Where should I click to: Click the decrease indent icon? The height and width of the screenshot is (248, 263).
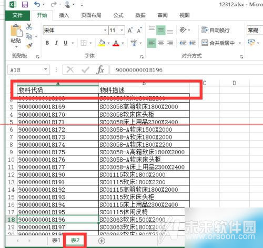(183, 43)
